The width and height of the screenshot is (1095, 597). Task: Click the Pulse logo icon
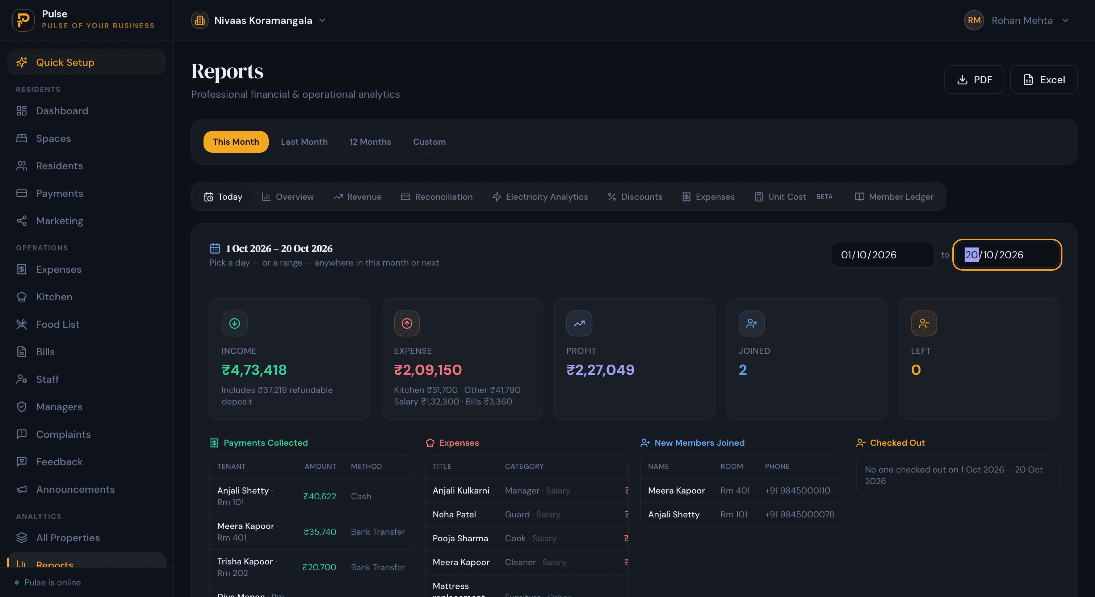point(23,20)
